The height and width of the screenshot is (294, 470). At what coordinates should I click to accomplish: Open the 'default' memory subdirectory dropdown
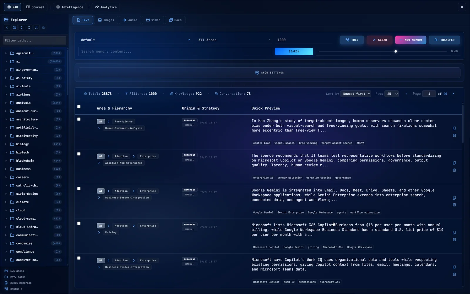(x=135, y=40)
